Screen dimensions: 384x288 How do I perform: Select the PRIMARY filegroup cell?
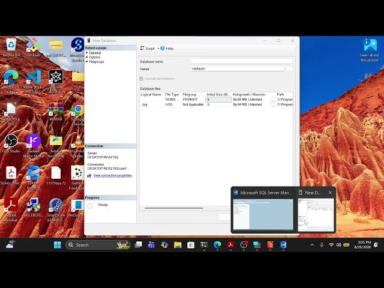(x=193, y=100)
